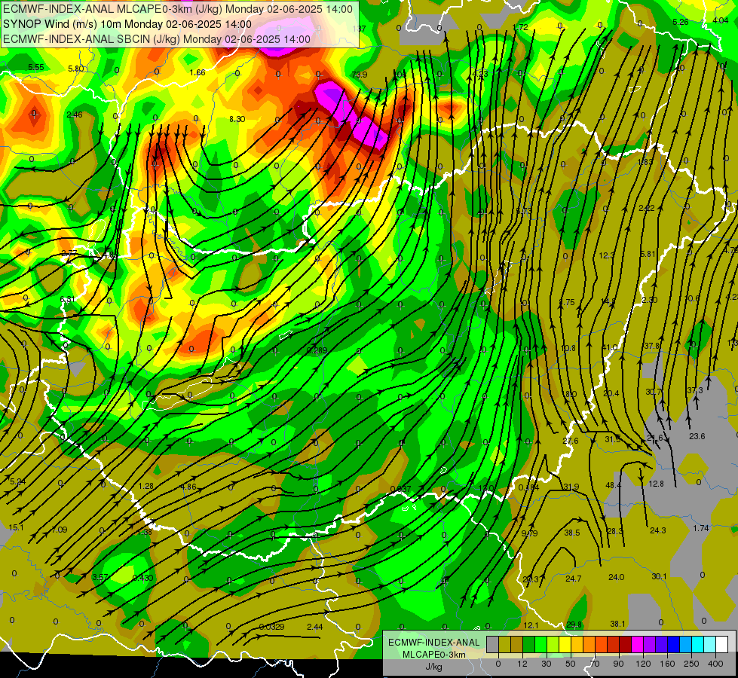Click the map value 5.26
The width and height of the screenshot is (738, 678).
click(681, 22)
